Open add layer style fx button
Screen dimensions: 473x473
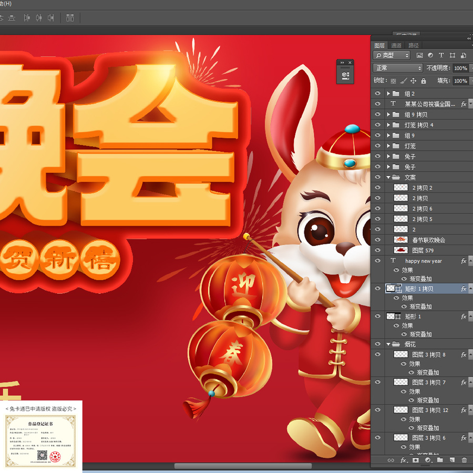point(404,460)
